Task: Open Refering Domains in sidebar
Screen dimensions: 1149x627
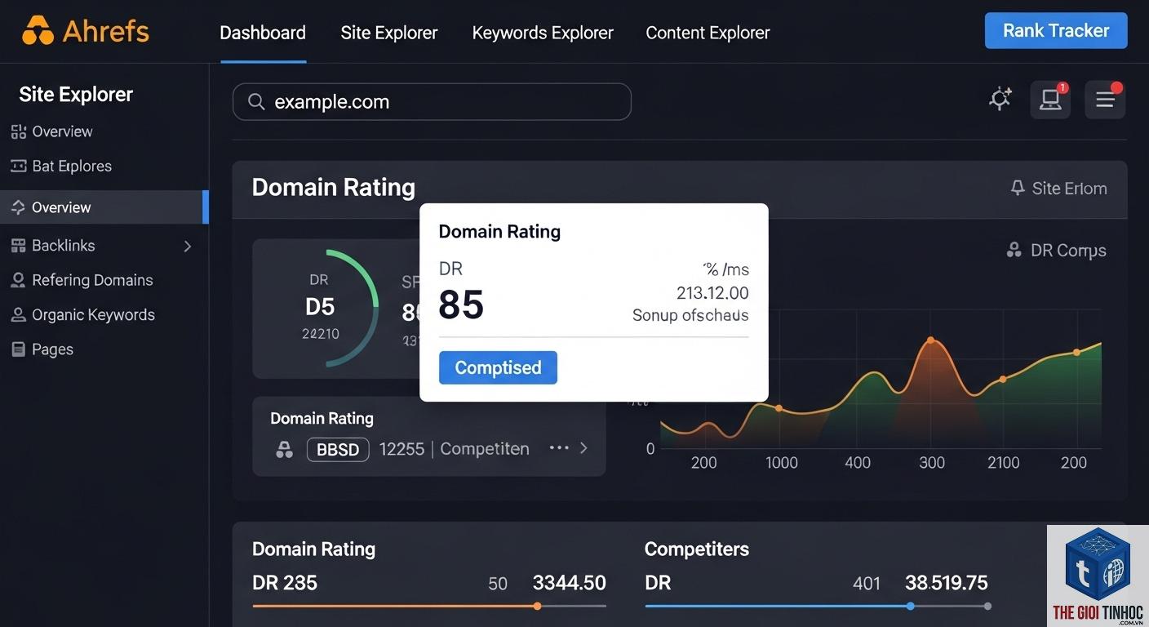Action: point(92,280)
